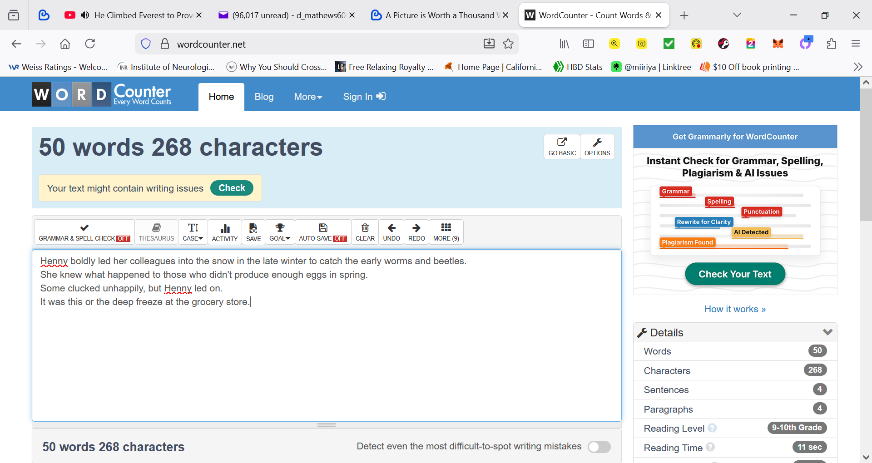872x463 pixels.
Task: Open the Options wrench button
Action: (x=597, y=147)
